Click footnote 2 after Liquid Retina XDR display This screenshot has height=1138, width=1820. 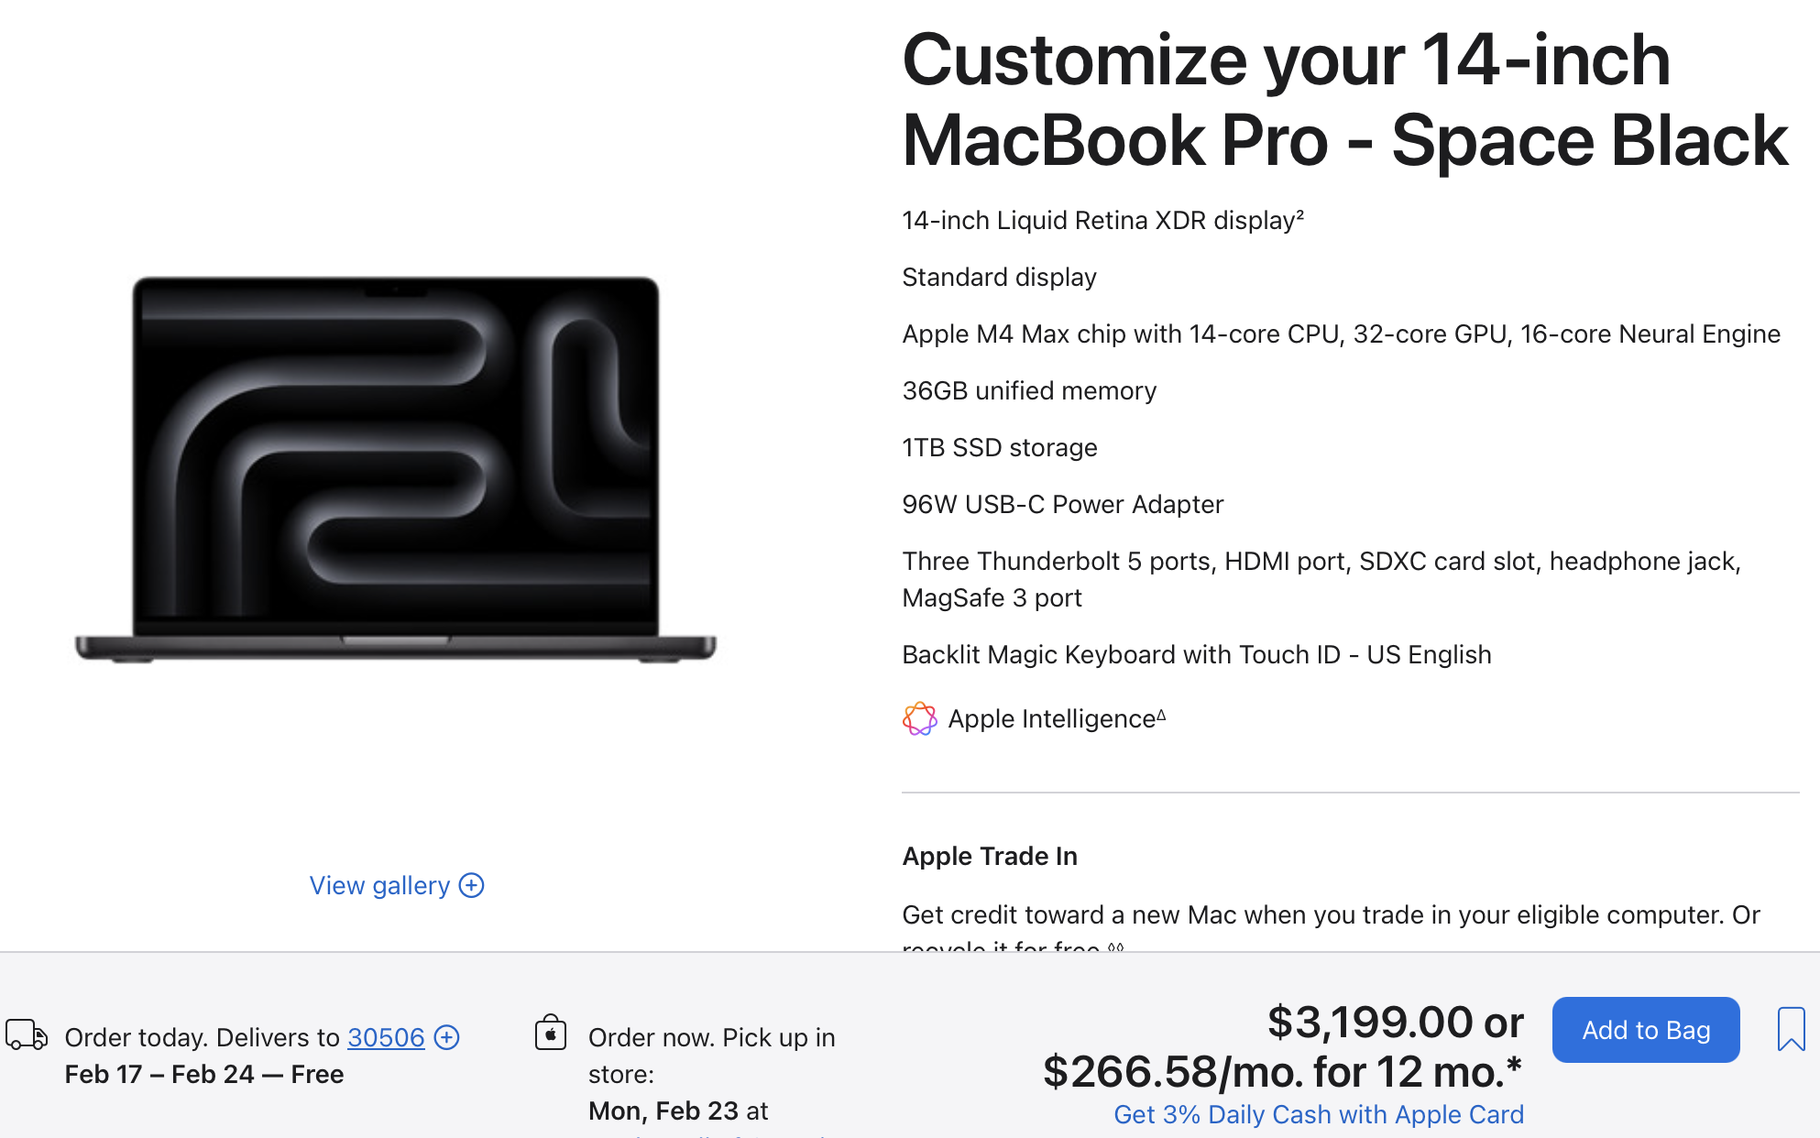pos(1299,215)
